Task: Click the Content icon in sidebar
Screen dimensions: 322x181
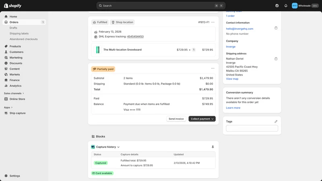Action: point(6,69)
